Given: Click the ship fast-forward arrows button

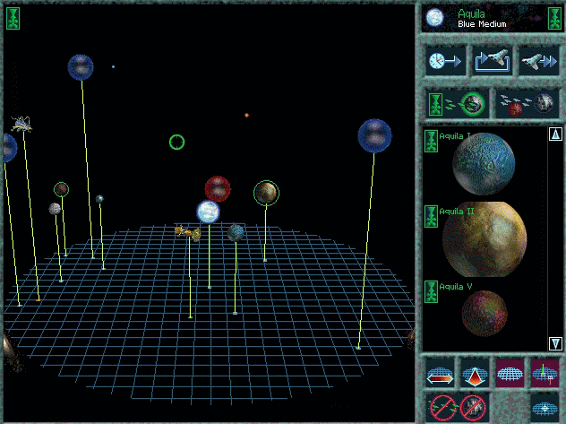Looking at the screenshot, I should point(539,61).
